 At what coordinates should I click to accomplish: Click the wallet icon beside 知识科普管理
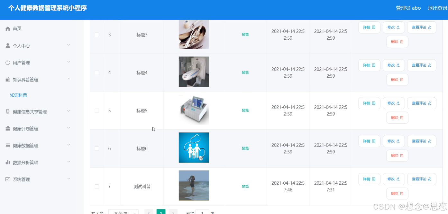point(8,80)
